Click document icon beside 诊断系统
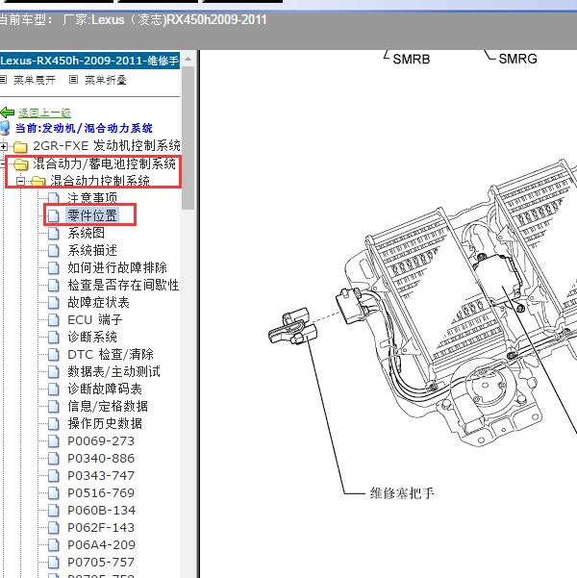 point(54,338)
